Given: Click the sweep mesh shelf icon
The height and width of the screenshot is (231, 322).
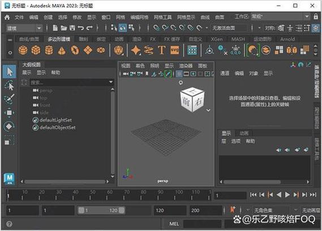Looking at the screenshot, I should (149, 50).
